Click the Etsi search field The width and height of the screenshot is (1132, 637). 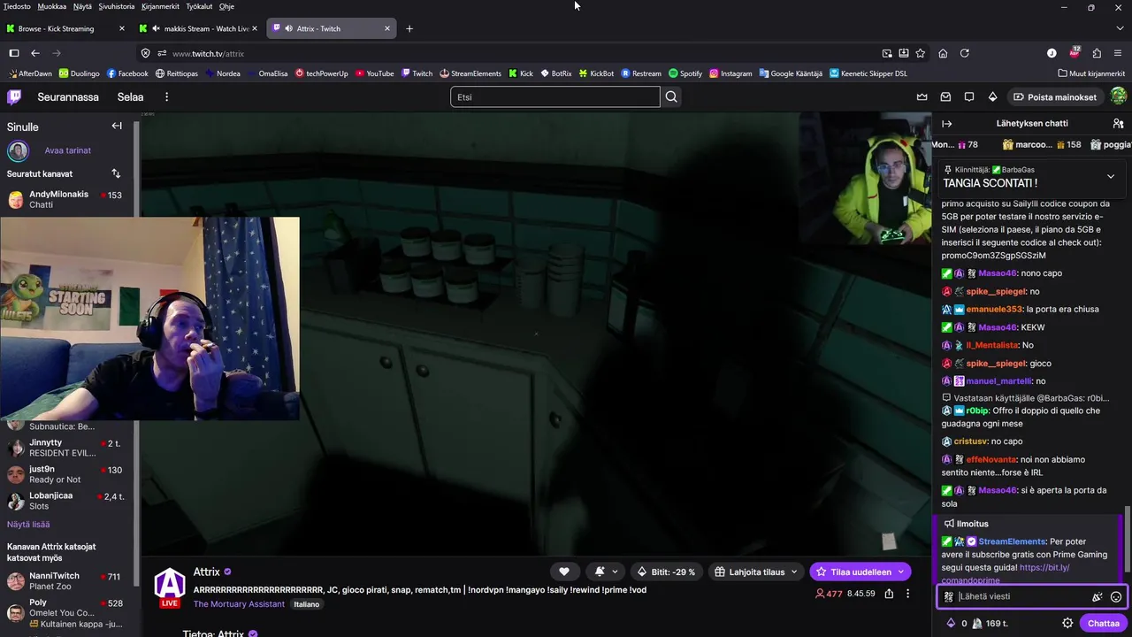pyautogui.click(x=555, y=97)
